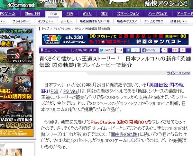Click 英雄伝説 閃の軌跡 breadcrumb link
The width and height of the screenshot is (193, 156).
pos(97,29)
